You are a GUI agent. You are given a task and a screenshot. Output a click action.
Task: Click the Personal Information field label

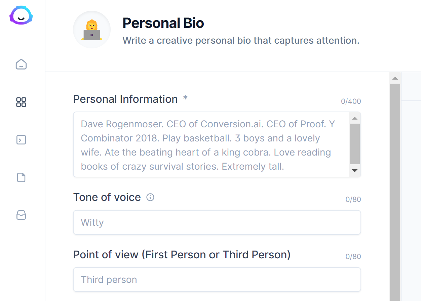click(125, 99)
